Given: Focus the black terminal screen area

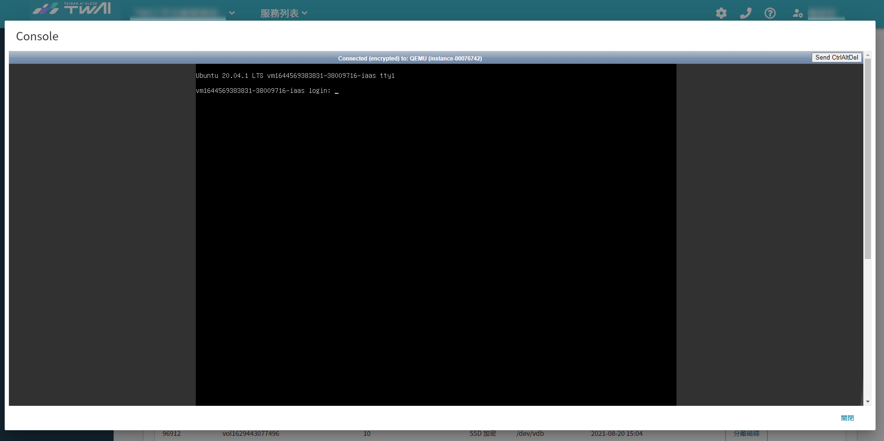Looking at the screenshot, I should (436, 235).
